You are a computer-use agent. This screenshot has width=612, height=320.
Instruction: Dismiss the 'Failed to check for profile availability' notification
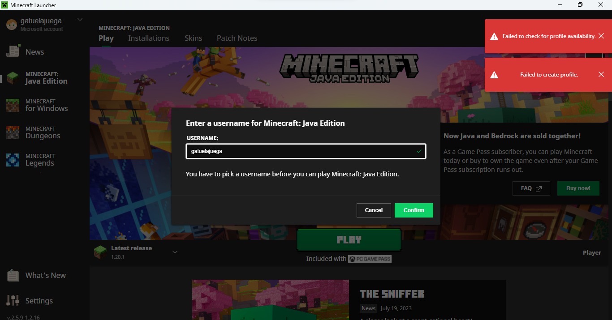[601, 36]
